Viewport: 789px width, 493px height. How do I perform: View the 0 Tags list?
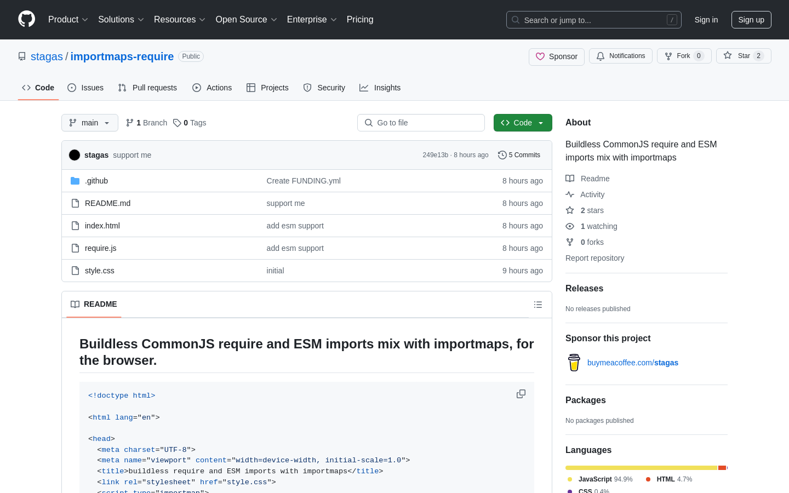click(x=190, y=123)
